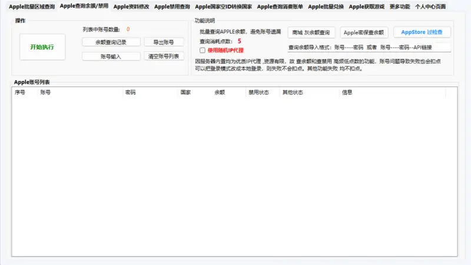The height and width of the screenshot is (265, 471).
Task: Click the 导出账号 button
Action: 164,42
